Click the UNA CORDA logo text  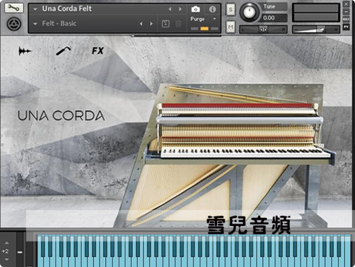(61, 116)
